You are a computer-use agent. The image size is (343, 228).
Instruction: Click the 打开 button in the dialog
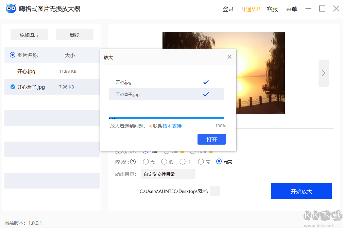[x=211, y=139]
